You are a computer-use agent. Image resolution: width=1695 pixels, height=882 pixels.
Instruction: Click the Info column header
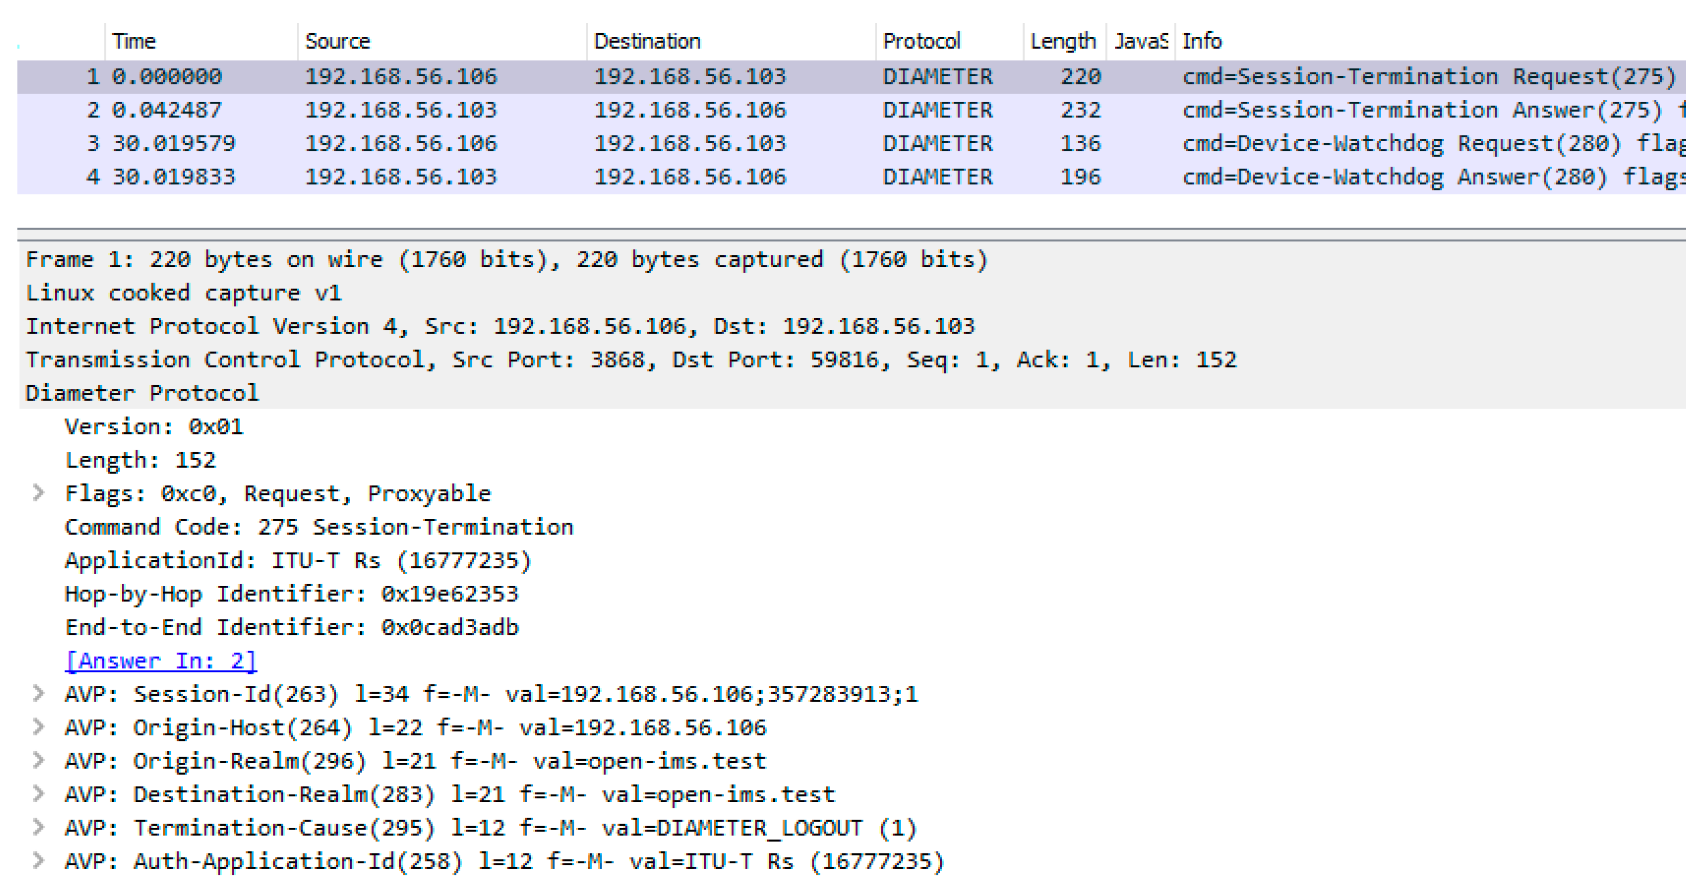[x=1202, y=41]
